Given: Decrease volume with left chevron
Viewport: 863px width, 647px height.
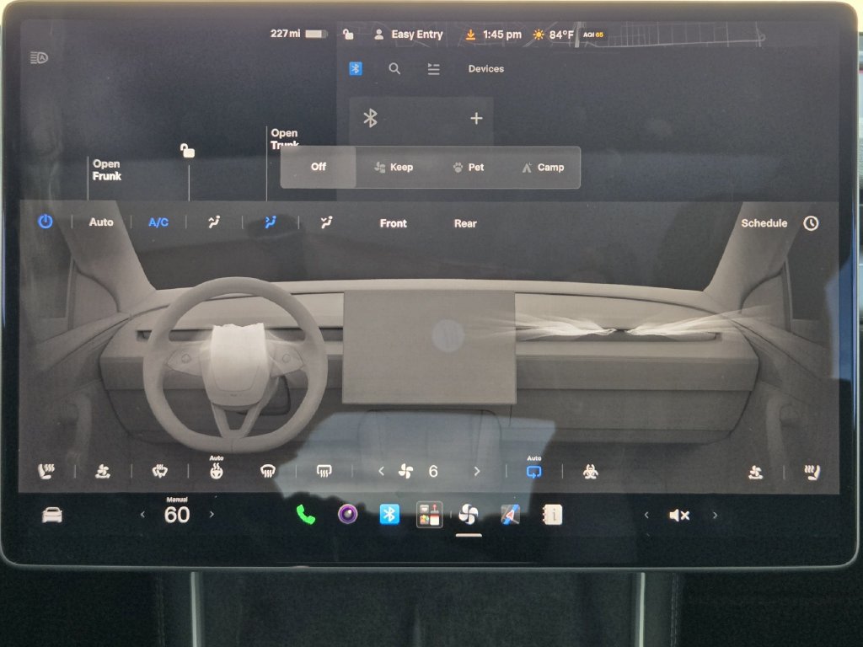Looking at the screenshot, I should click(x=646, y=516).
